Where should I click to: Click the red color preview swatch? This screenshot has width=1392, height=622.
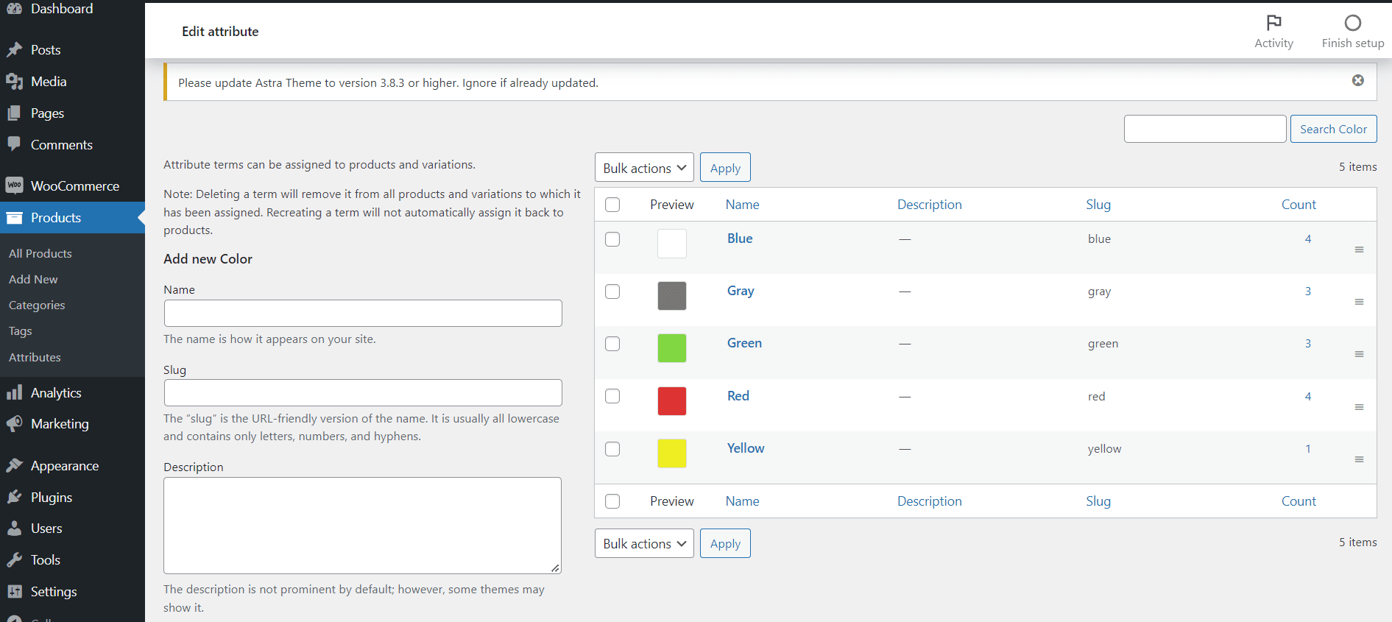point(671,401)
